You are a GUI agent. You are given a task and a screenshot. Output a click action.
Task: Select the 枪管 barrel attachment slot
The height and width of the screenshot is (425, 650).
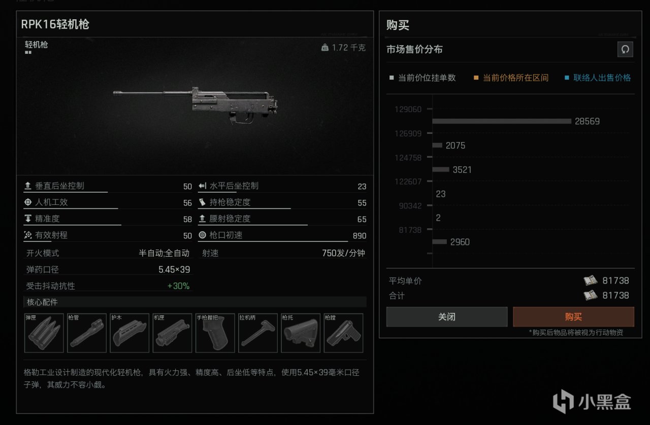(x=87, y=333)
